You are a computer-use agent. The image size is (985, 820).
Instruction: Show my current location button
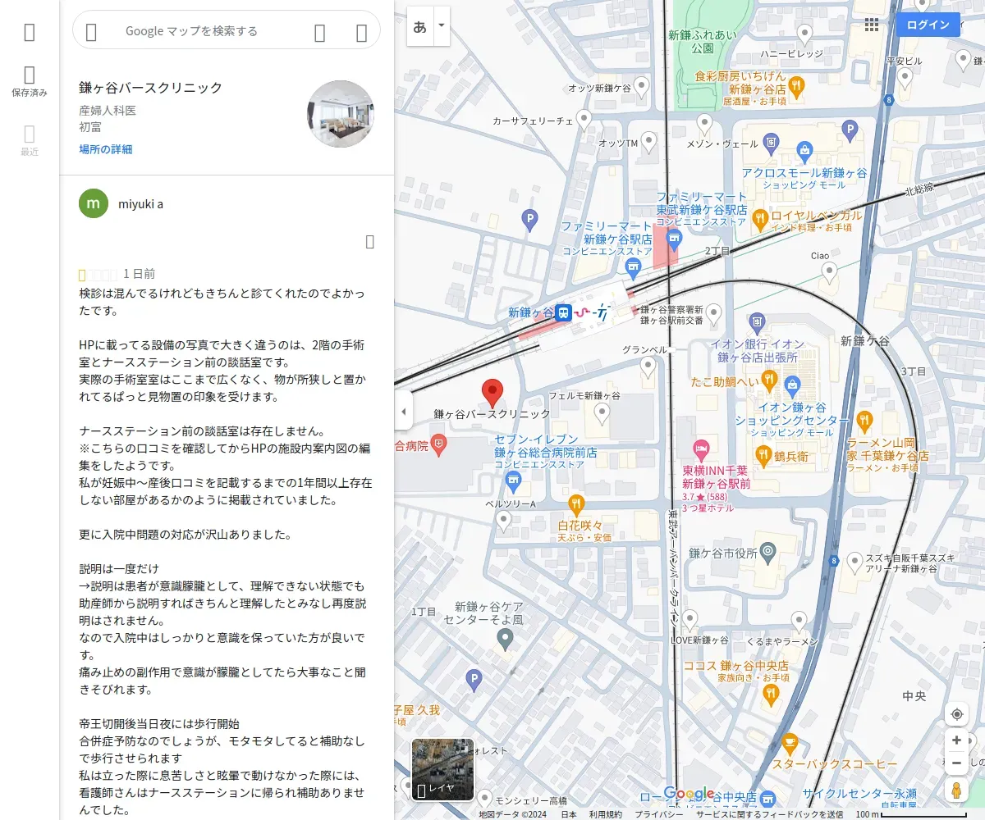[x=956, y=714]
